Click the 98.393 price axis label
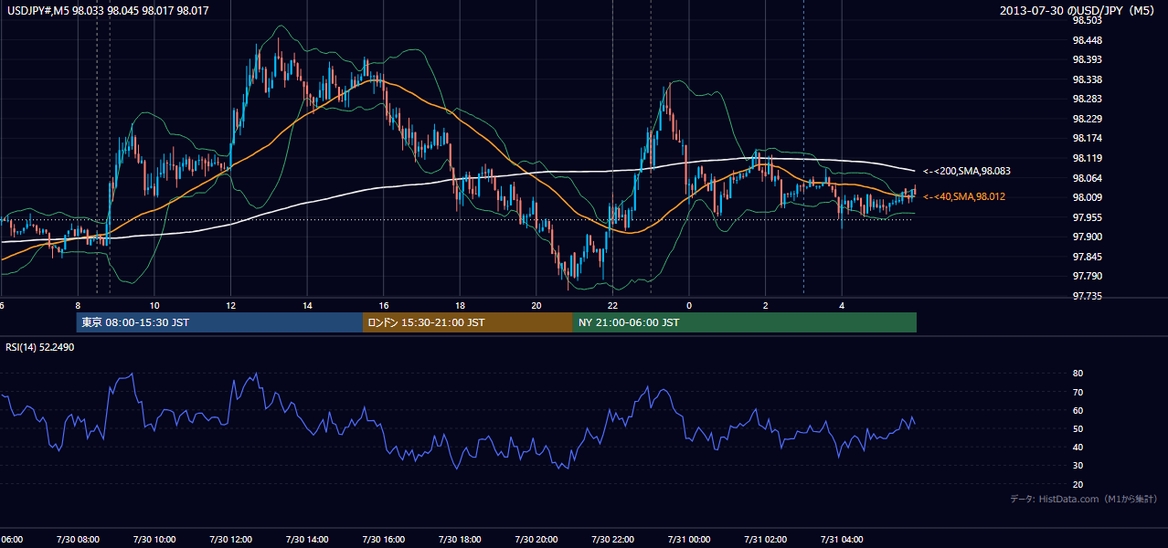The height and width of the screenshot is (548, 1168). pos(1087,60)
